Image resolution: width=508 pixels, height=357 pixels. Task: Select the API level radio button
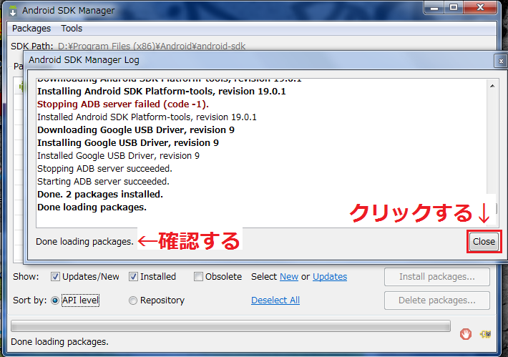tap(55, 300)
